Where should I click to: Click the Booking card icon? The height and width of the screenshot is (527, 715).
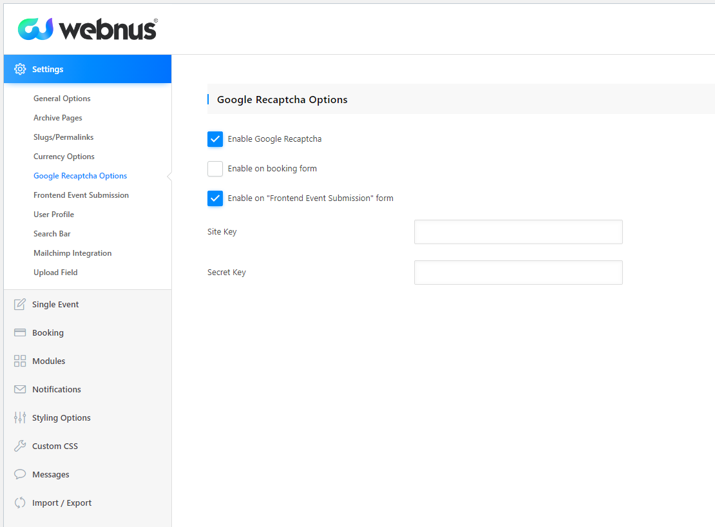(20, 332)
